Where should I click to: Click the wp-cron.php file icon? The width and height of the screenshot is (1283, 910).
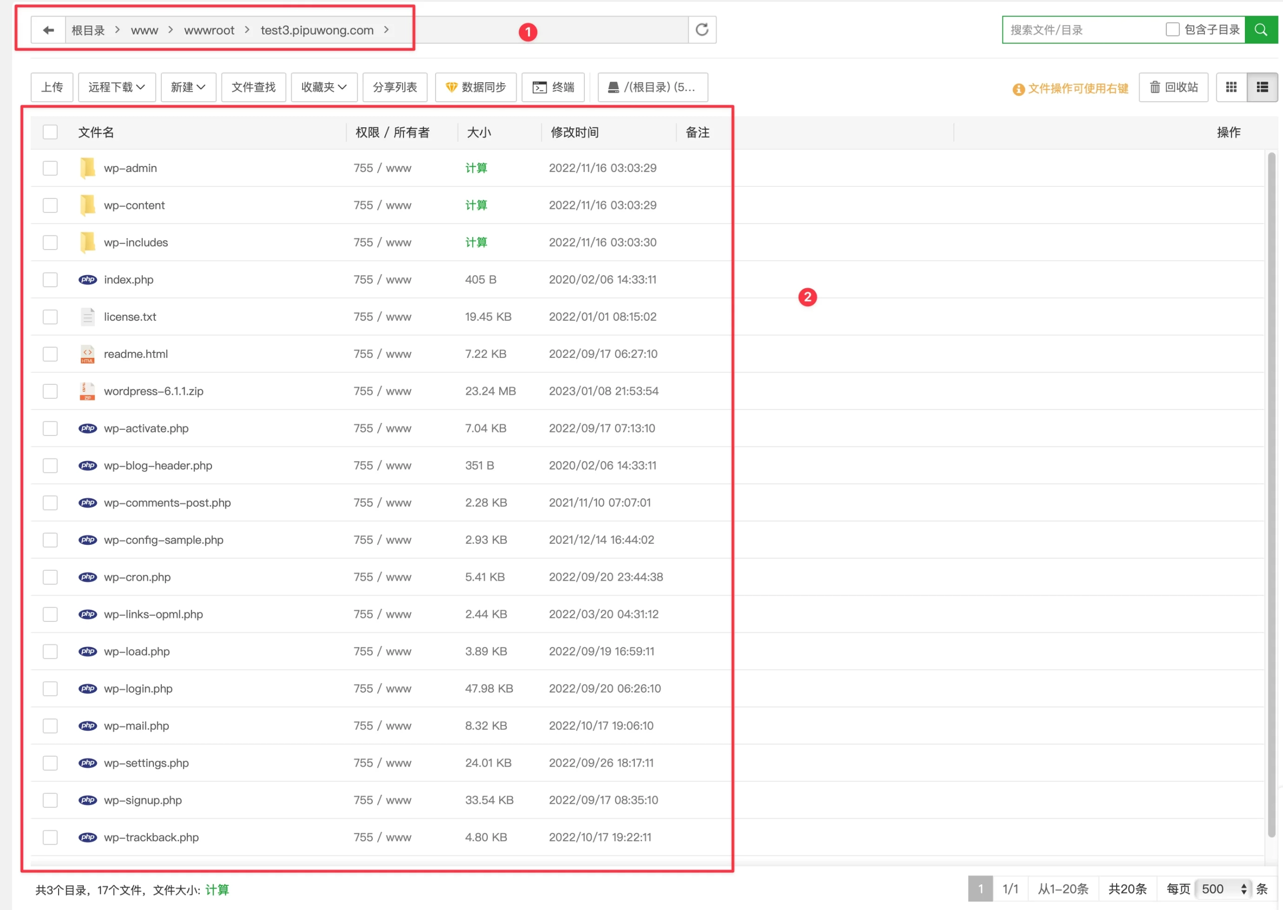87,577
